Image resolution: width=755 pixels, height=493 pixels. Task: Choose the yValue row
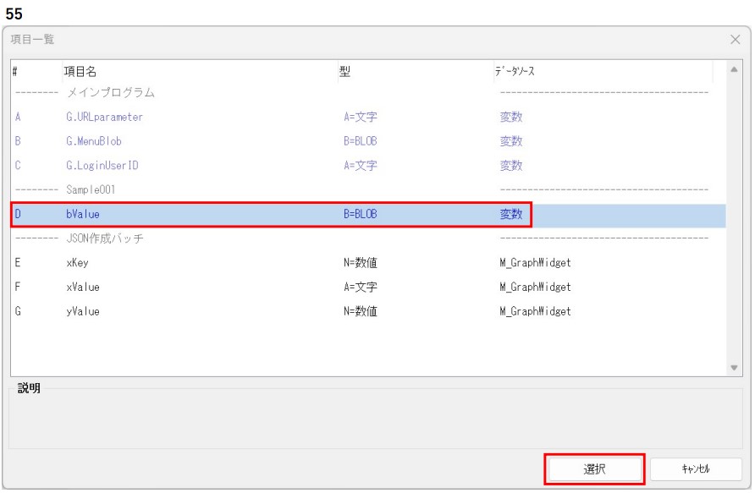click(x=81, y=311)
